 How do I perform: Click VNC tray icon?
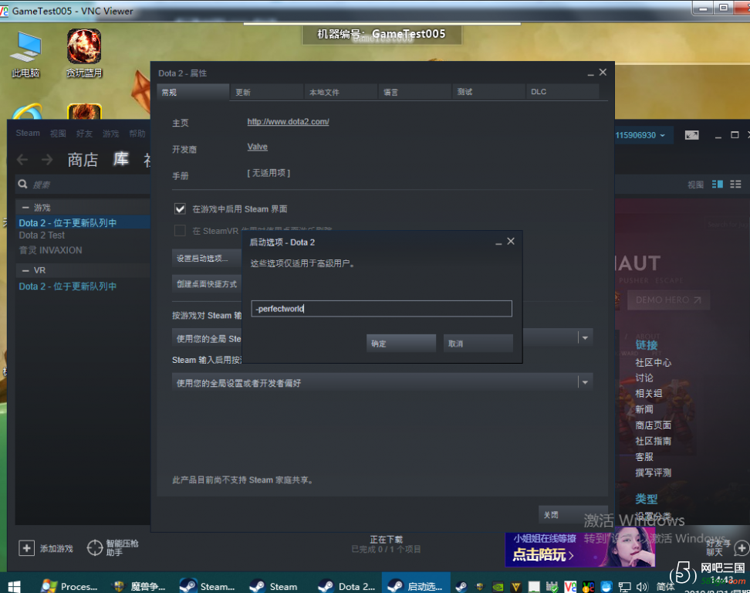(x=570, y=587)
